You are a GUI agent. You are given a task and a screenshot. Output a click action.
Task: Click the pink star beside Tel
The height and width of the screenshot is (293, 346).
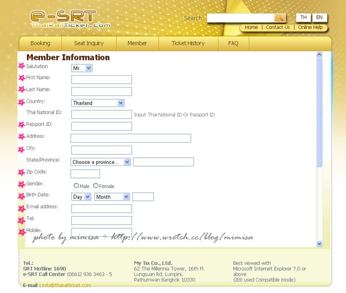coord(22,221)
